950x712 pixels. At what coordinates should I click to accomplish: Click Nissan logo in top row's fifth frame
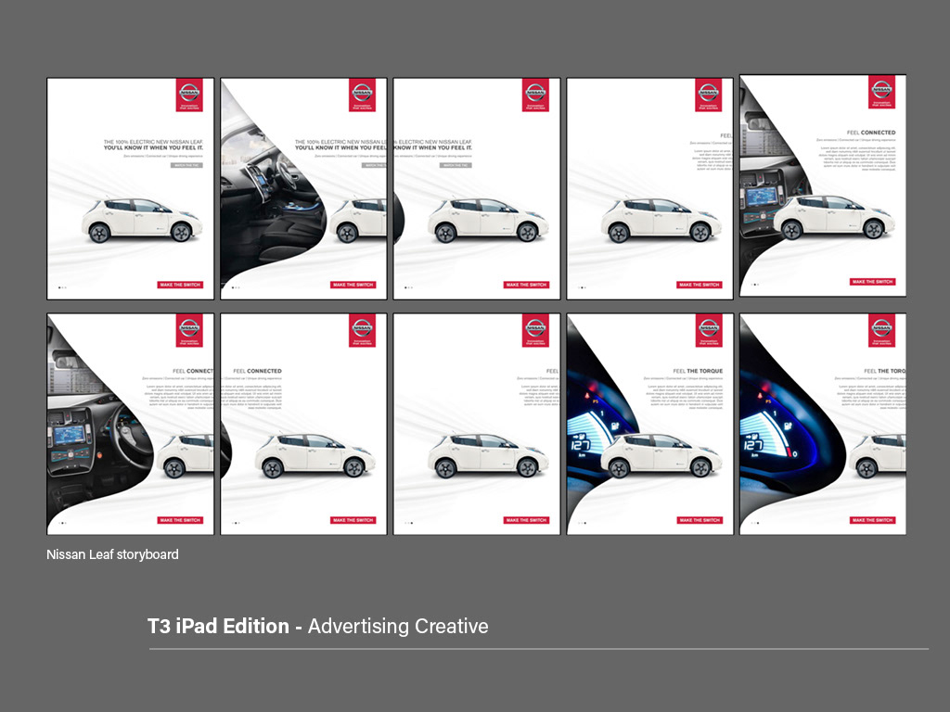(881, 92)
